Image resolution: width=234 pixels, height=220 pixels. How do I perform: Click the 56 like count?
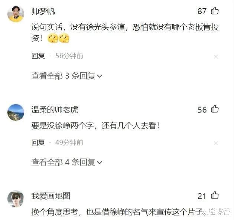tap(202, 110)
